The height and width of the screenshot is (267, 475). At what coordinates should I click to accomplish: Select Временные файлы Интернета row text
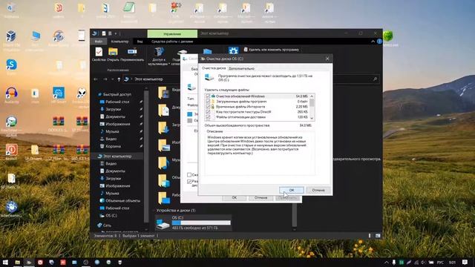[x=240, y=107]
